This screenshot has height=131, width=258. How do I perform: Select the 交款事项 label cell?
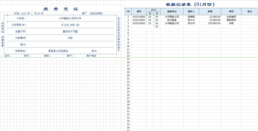21,38
